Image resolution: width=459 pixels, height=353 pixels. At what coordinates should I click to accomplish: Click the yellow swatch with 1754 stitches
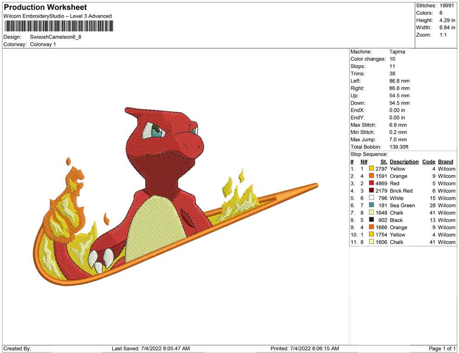coord(371,234)
